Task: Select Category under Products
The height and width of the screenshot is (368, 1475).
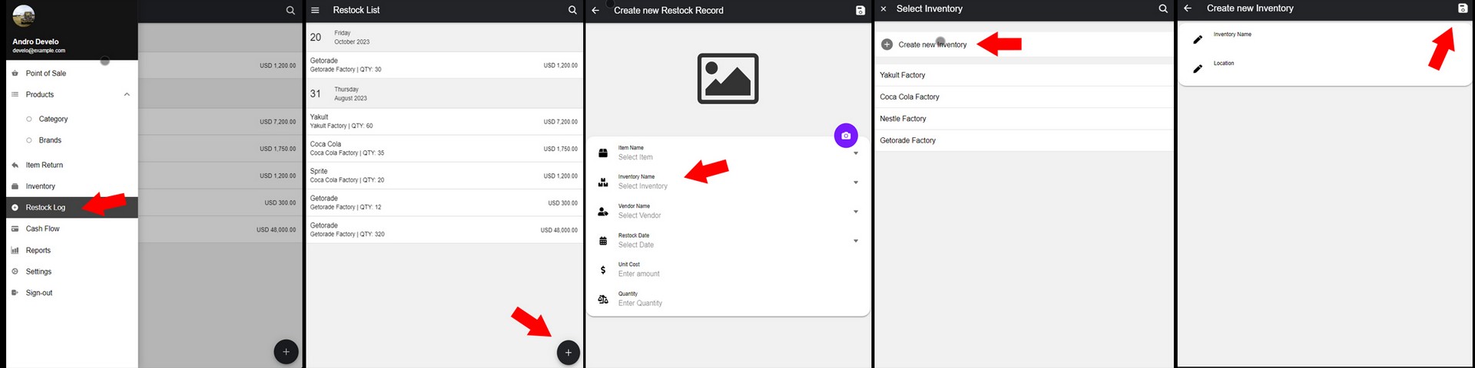Action: (x=53, y=120)
